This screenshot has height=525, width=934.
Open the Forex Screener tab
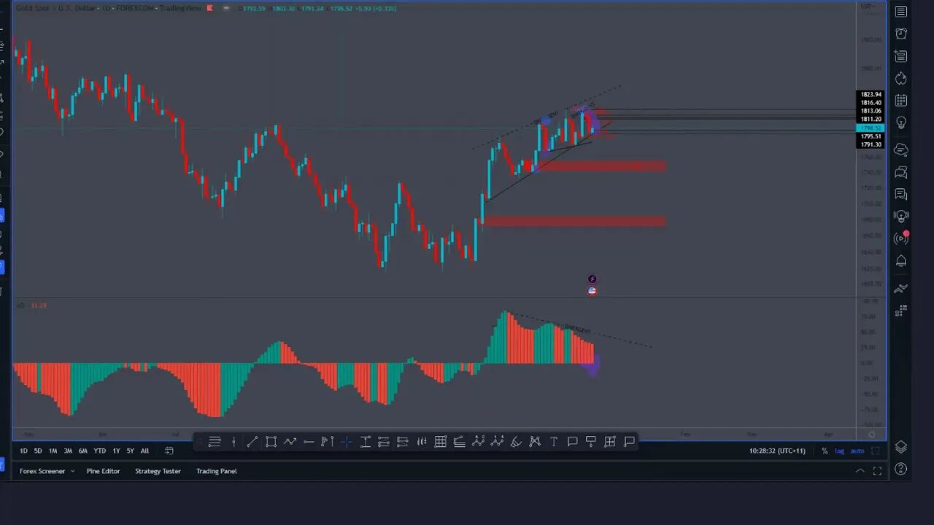pyautogui.click(x=42, y=471)
